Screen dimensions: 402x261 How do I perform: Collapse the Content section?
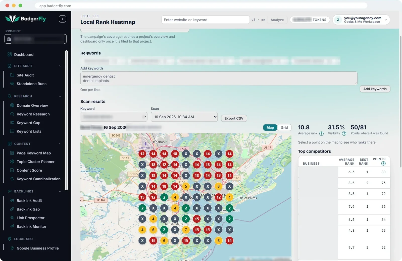(x=60, y=144)
